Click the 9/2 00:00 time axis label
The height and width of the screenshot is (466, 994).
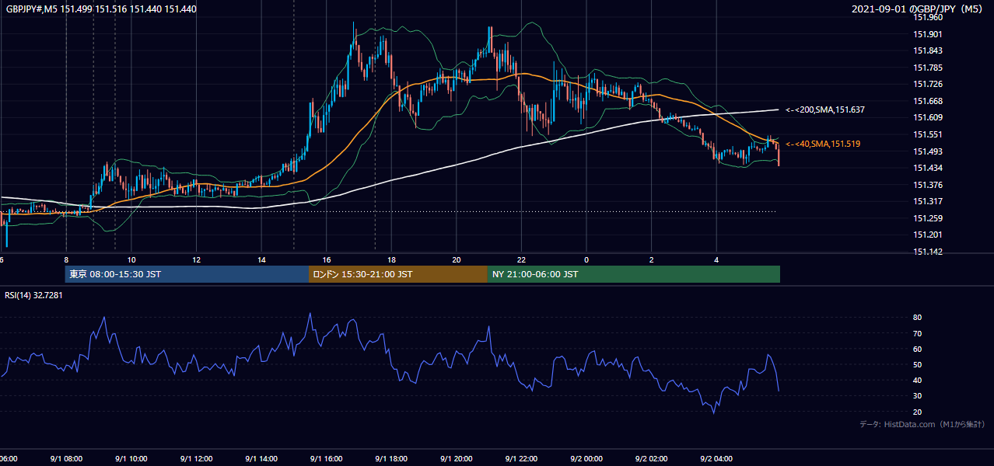586,459
